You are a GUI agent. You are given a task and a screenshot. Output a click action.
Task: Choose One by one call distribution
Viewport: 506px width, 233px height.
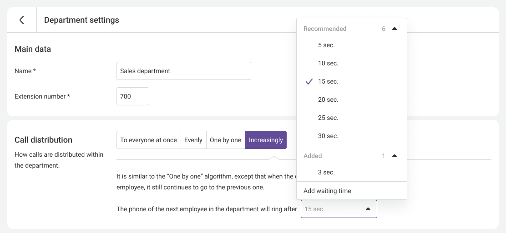225,140
